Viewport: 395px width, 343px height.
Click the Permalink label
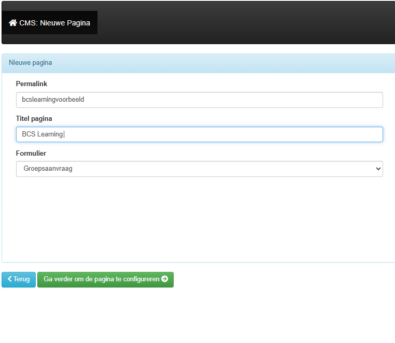[32, 84]
